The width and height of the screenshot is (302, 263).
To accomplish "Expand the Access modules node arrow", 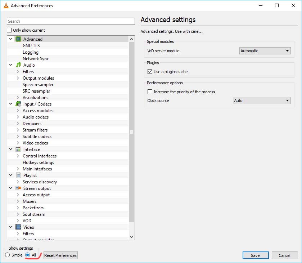I will (x=18, y=111).
